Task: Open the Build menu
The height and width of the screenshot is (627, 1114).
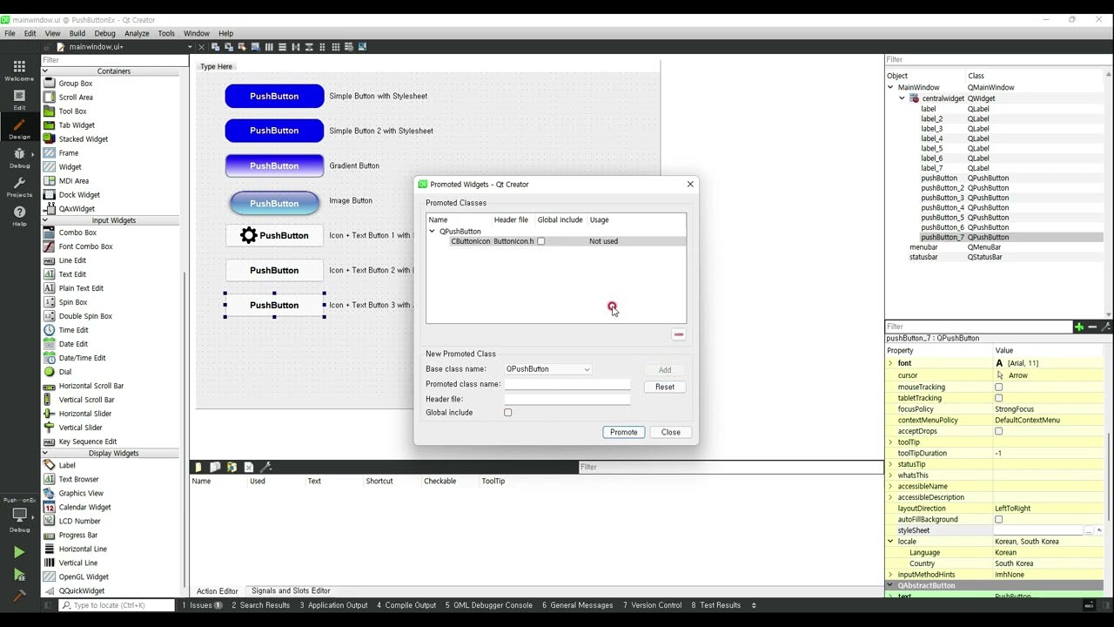Action: click(x=77, y=33)
